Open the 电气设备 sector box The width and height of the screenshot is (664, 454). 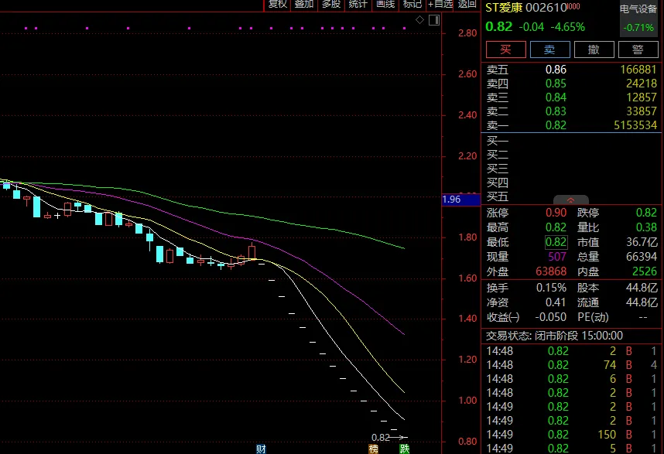tap(638, 18)
